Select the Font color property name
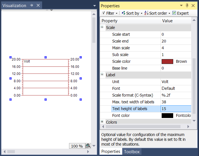The height and width of the screenshot is (156, 199). [x=121, y=115]
